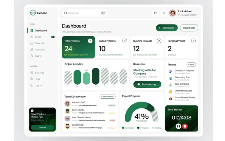Open Alexandra Deff avatar
Viewport: 225px width, 141px height.
(x=67, y=103)
